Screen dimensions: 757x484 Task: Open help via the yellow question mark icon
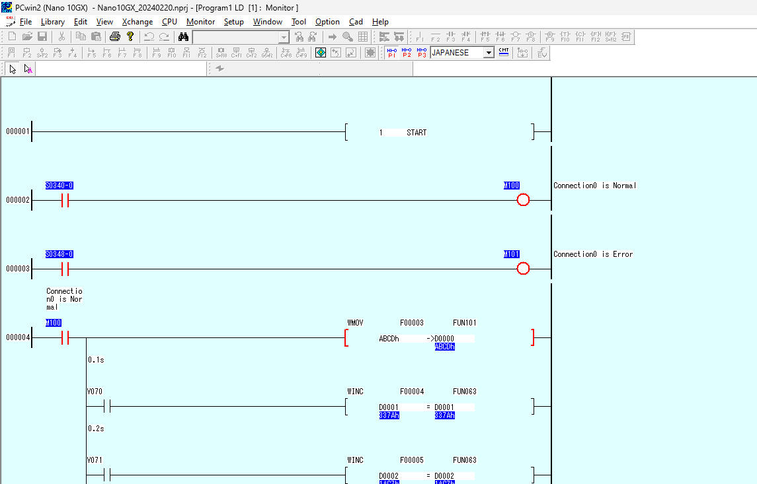(x=130, y=36)
